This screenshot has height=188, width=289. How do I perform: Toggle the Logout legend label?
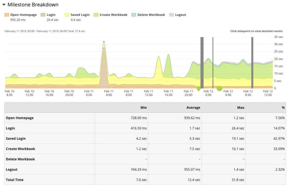coord(180,15)
